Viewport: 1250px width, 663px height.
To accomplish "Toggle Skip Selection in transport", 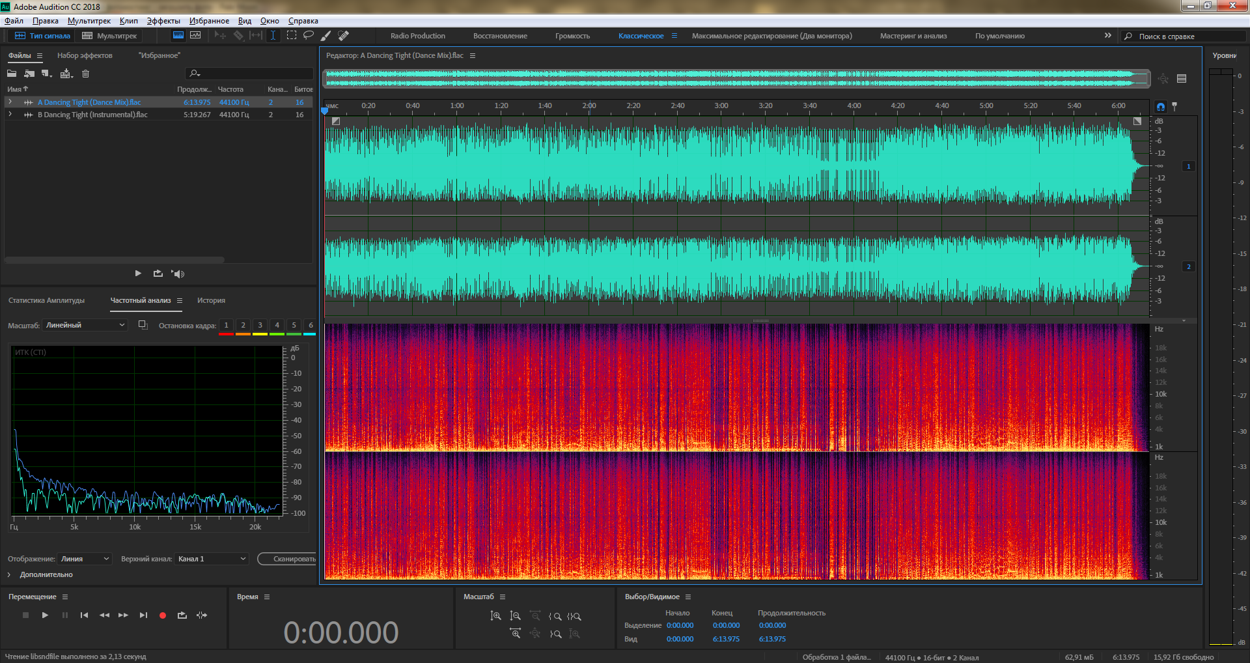I will 202,615.
